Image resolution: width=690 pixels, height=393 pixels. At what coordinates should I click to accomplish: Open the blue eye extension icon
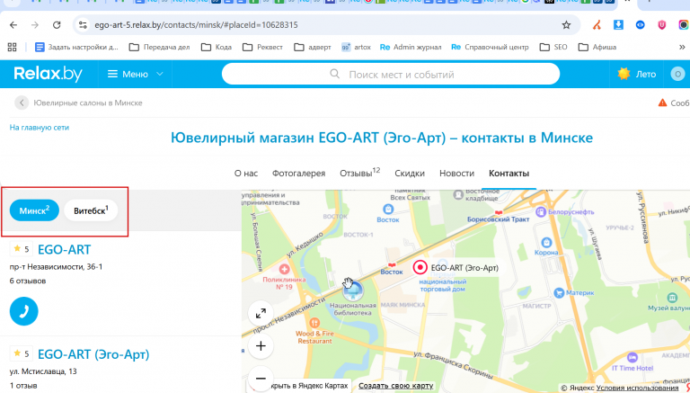tap(641, 25)
